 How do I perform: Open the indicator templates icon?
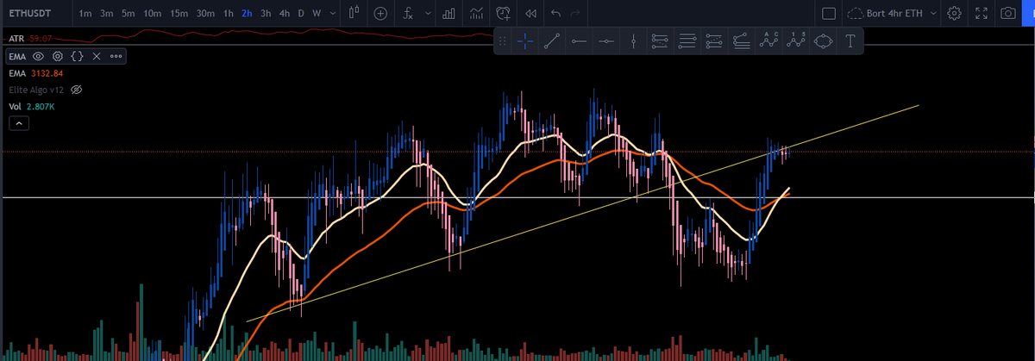[x=476, y=13]
